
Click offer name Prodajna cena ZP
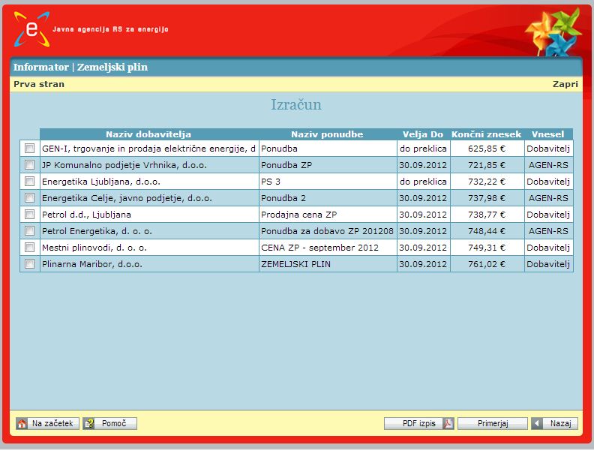point(299,215)
